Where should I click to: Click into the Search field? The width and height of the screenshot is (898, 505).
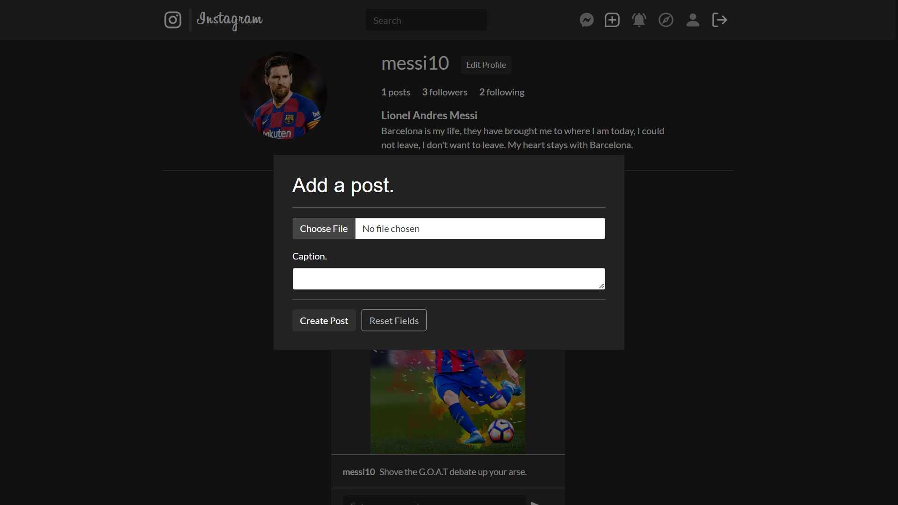(426, 20)
